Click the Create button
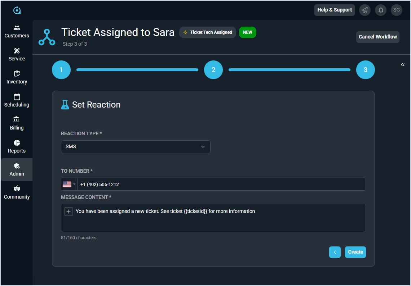The width and height of the screenshot is (411, 286). pos(355,252)
